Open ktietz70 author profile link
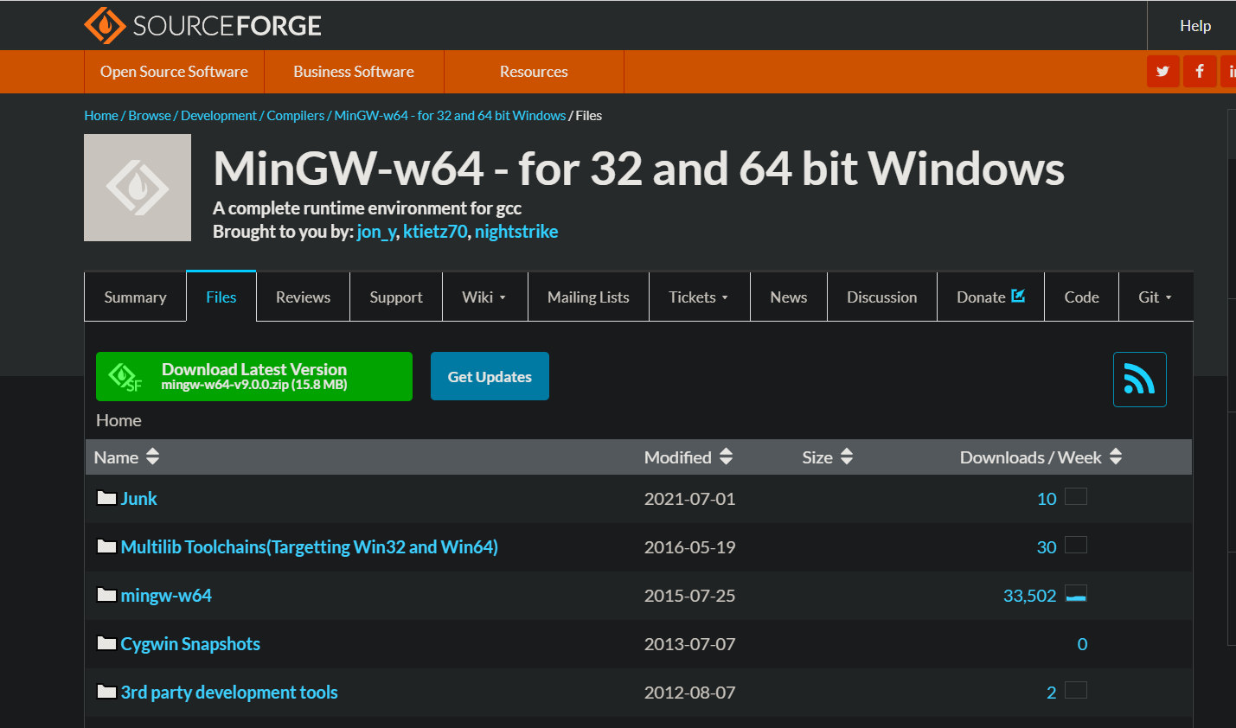Screen dimensions: 1236x728 coord(435,232)
